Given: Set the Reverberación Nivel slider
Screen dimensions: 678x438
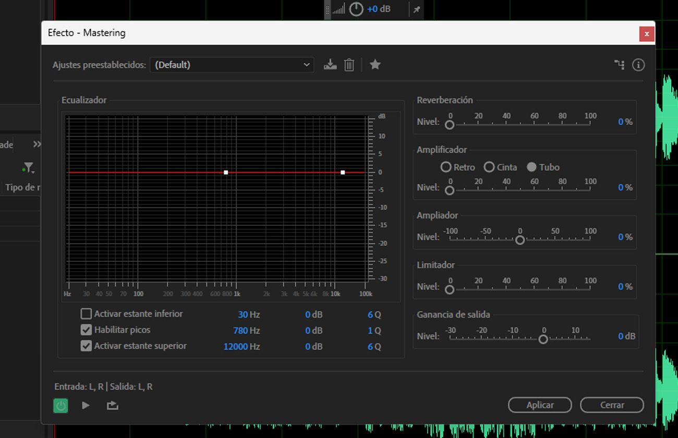Looking at the screenshot, I should pyautogui.click(x=450, y=125).
